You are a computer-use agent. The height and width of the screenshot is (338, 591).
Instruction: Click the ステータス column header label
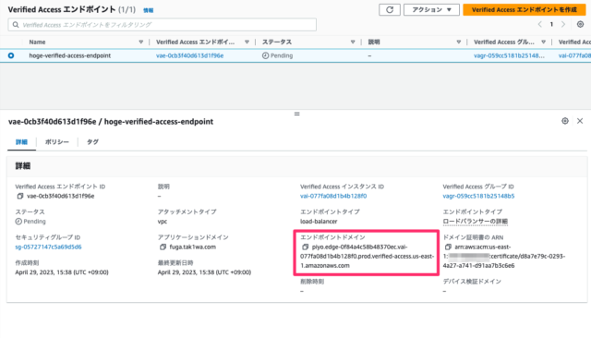[x=277, y=42]
